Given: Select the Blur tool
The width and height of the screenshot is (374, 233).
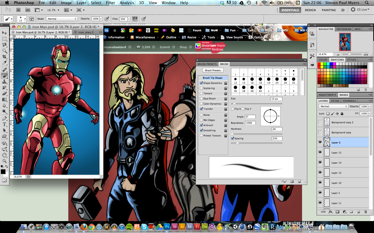Looking at the screenshot, I should pyautogui.click(x=4, y=105).
